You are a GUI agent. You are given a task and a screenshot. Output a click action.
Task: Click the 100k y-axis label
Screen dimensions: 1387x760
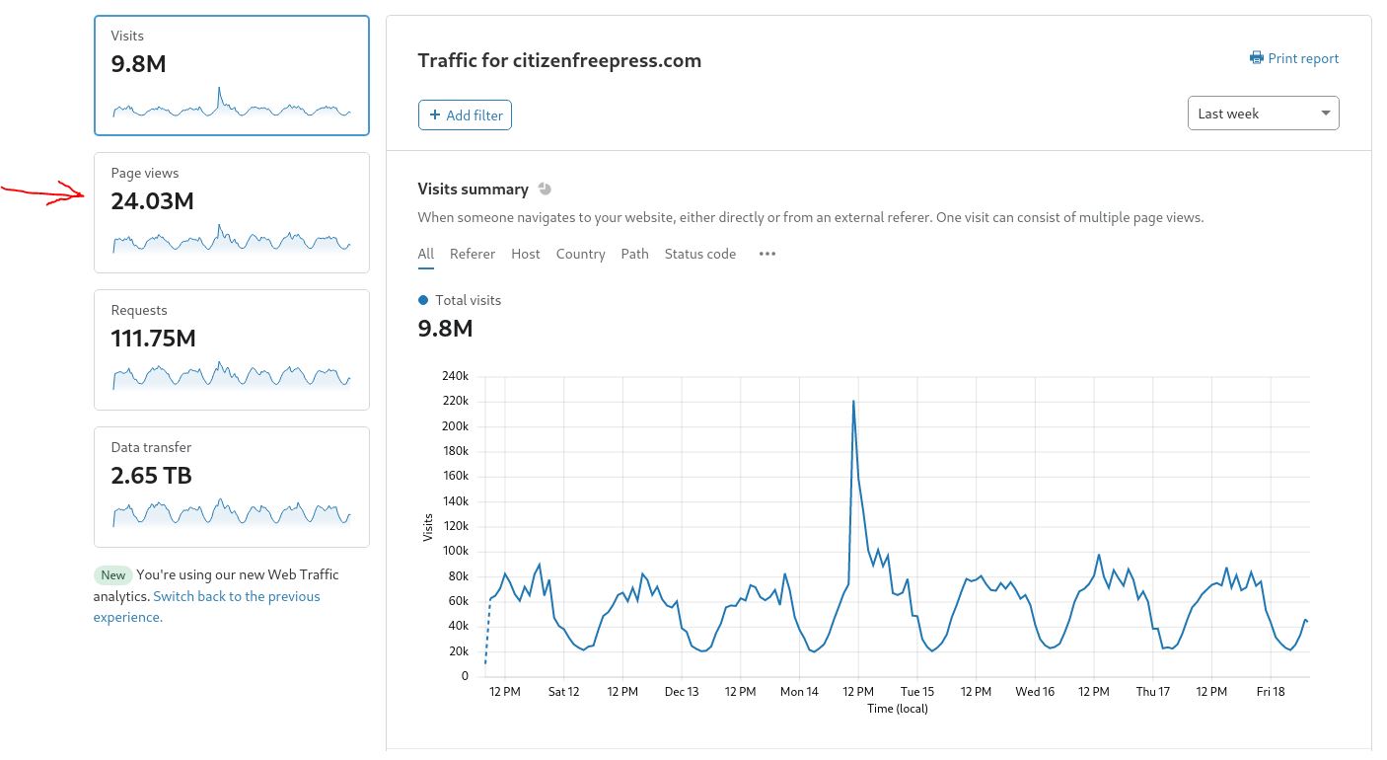(x=455, y=551)
